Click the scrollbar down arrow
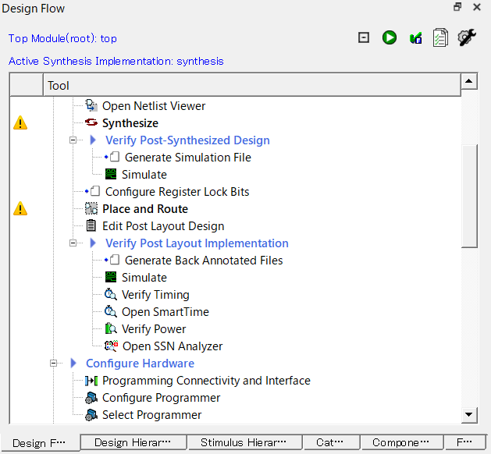 (x=468, y=415)
